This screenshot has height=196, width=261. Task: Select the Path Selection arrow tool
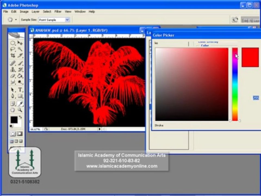click(13, 90)
